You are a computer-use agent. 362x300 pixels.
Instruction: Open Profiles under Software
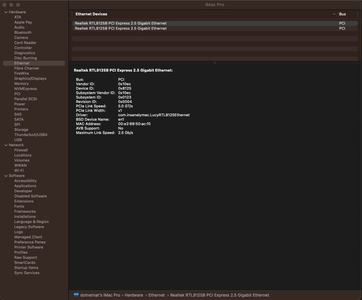click(x=21, y=252)
